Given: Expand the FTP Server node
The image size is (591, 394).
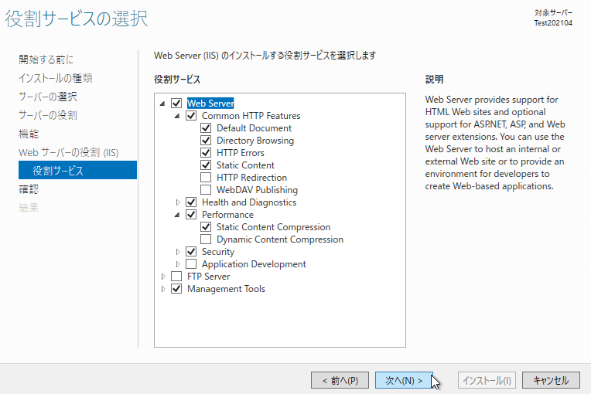Looking at the screenshot, I should (163, 277).
